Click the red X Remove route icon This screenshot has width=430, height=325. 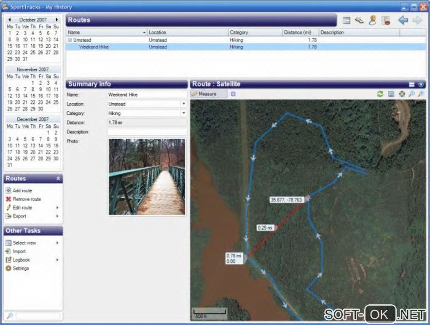coord(8,199)
